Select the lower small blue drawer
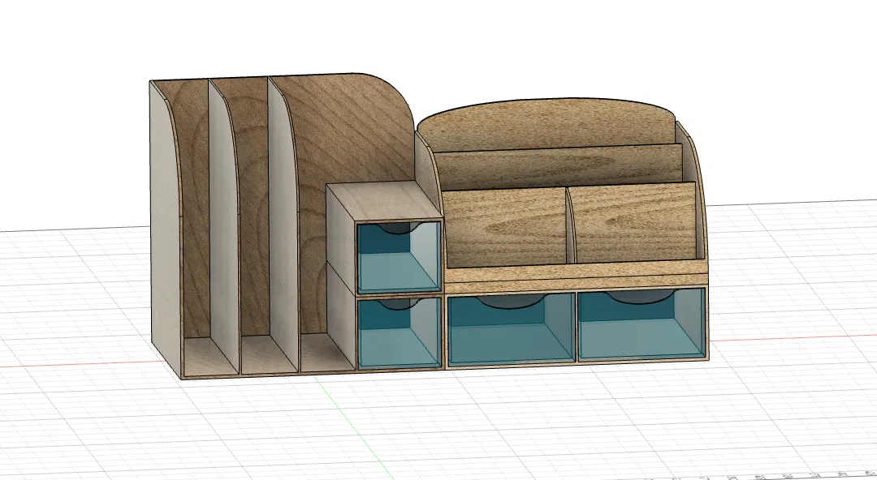 (399, 332)
